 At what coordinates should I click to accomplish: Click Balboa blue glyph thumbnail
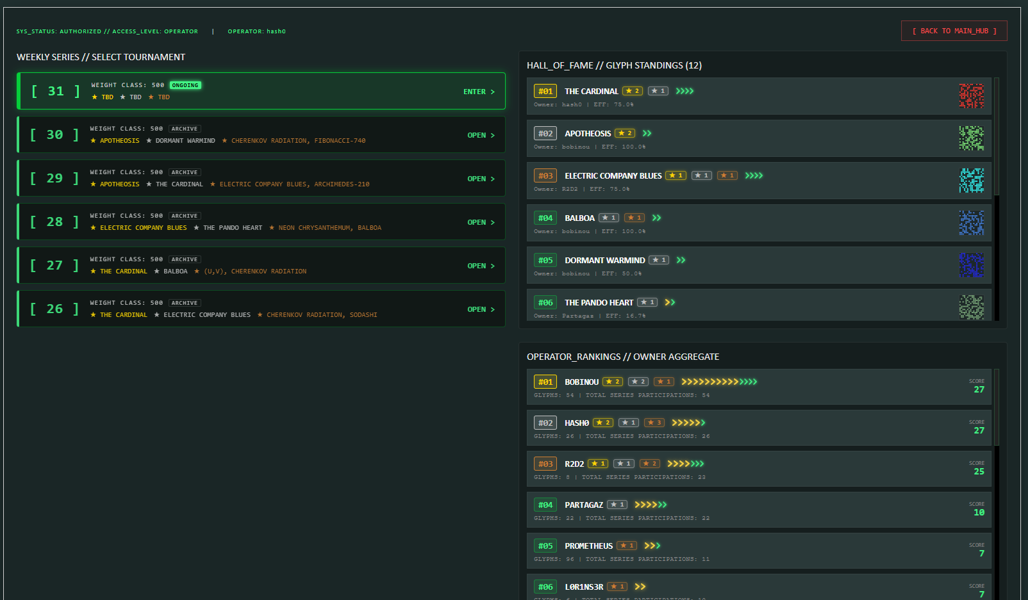pos(971,223)
